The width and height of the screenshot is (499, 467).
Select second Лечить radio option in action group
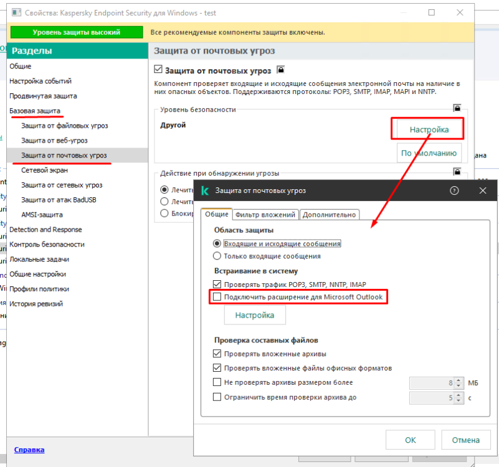[x=164, y=201]
